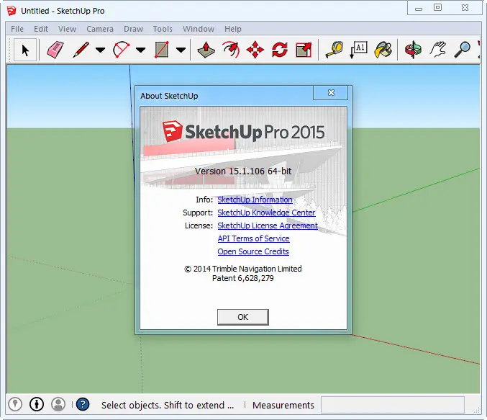The width and height of the screenshot is (487, 420).
Task: Activate the Paint Bucket tool
Action: coord(383,50)
